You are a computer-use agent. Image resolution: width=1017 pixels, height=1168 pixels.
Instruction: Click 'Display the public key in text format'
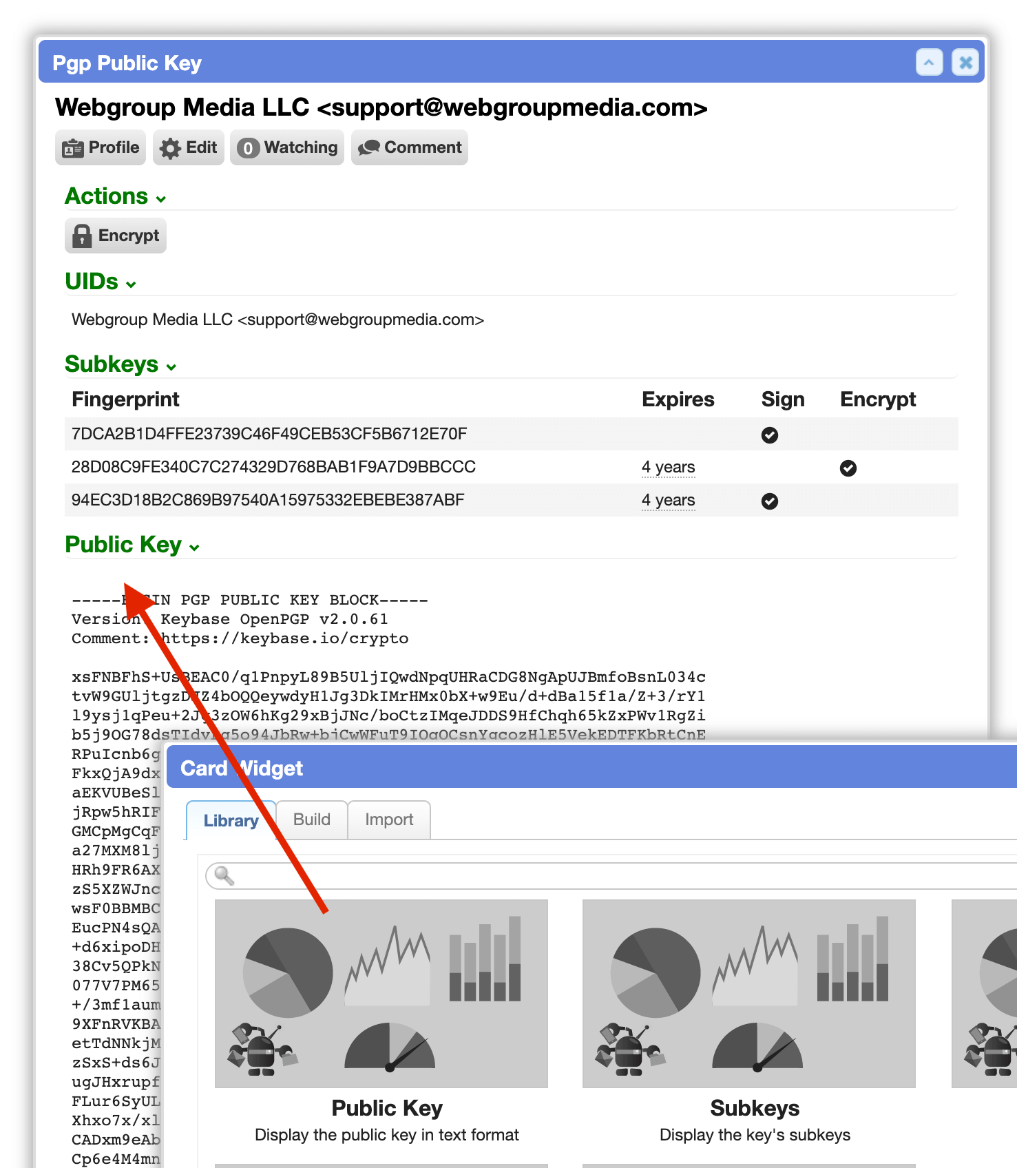pyautogui.click(x=387, y=1135)
